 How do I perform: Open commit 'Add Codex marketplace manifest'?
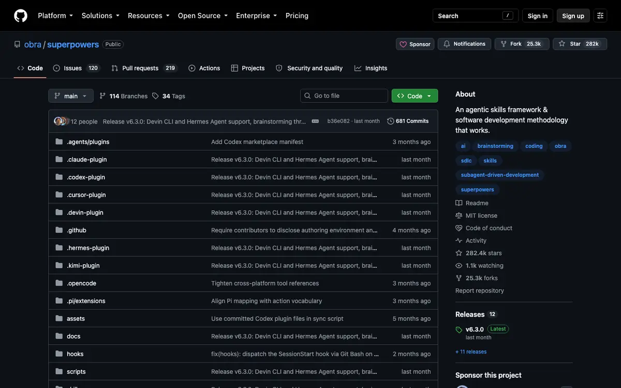click(x=257, y=142)
